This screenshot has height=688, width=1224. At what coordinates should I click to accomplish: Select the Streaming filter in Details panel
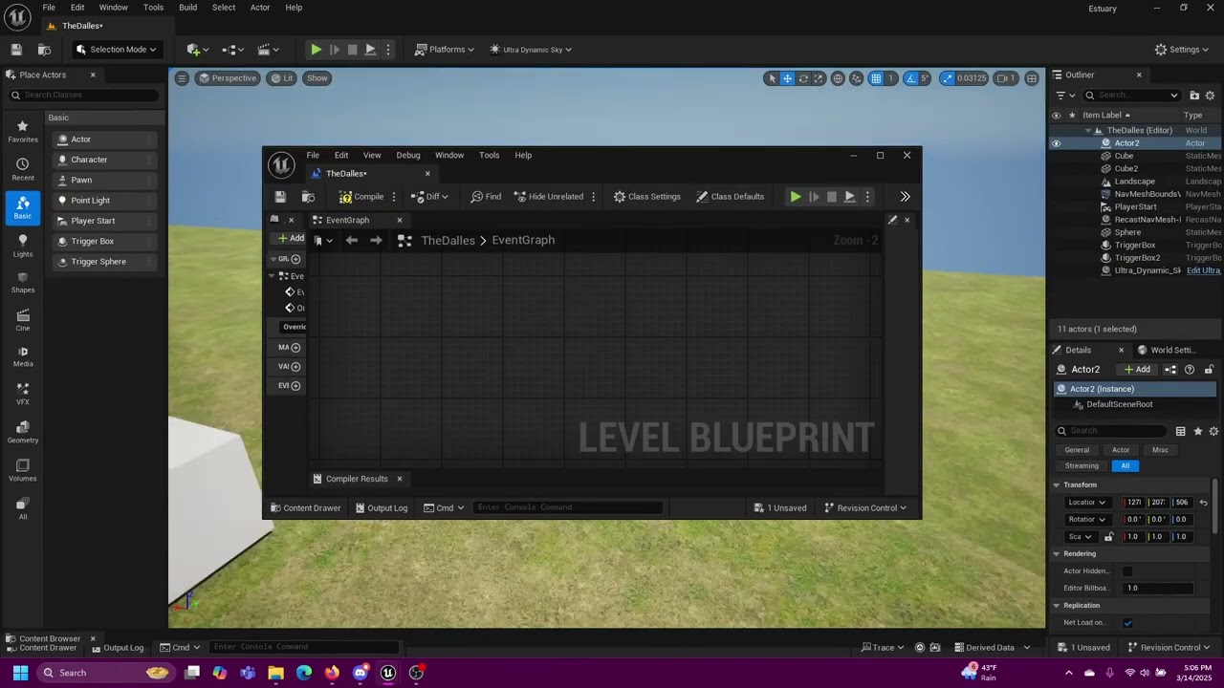point(1082,466)
